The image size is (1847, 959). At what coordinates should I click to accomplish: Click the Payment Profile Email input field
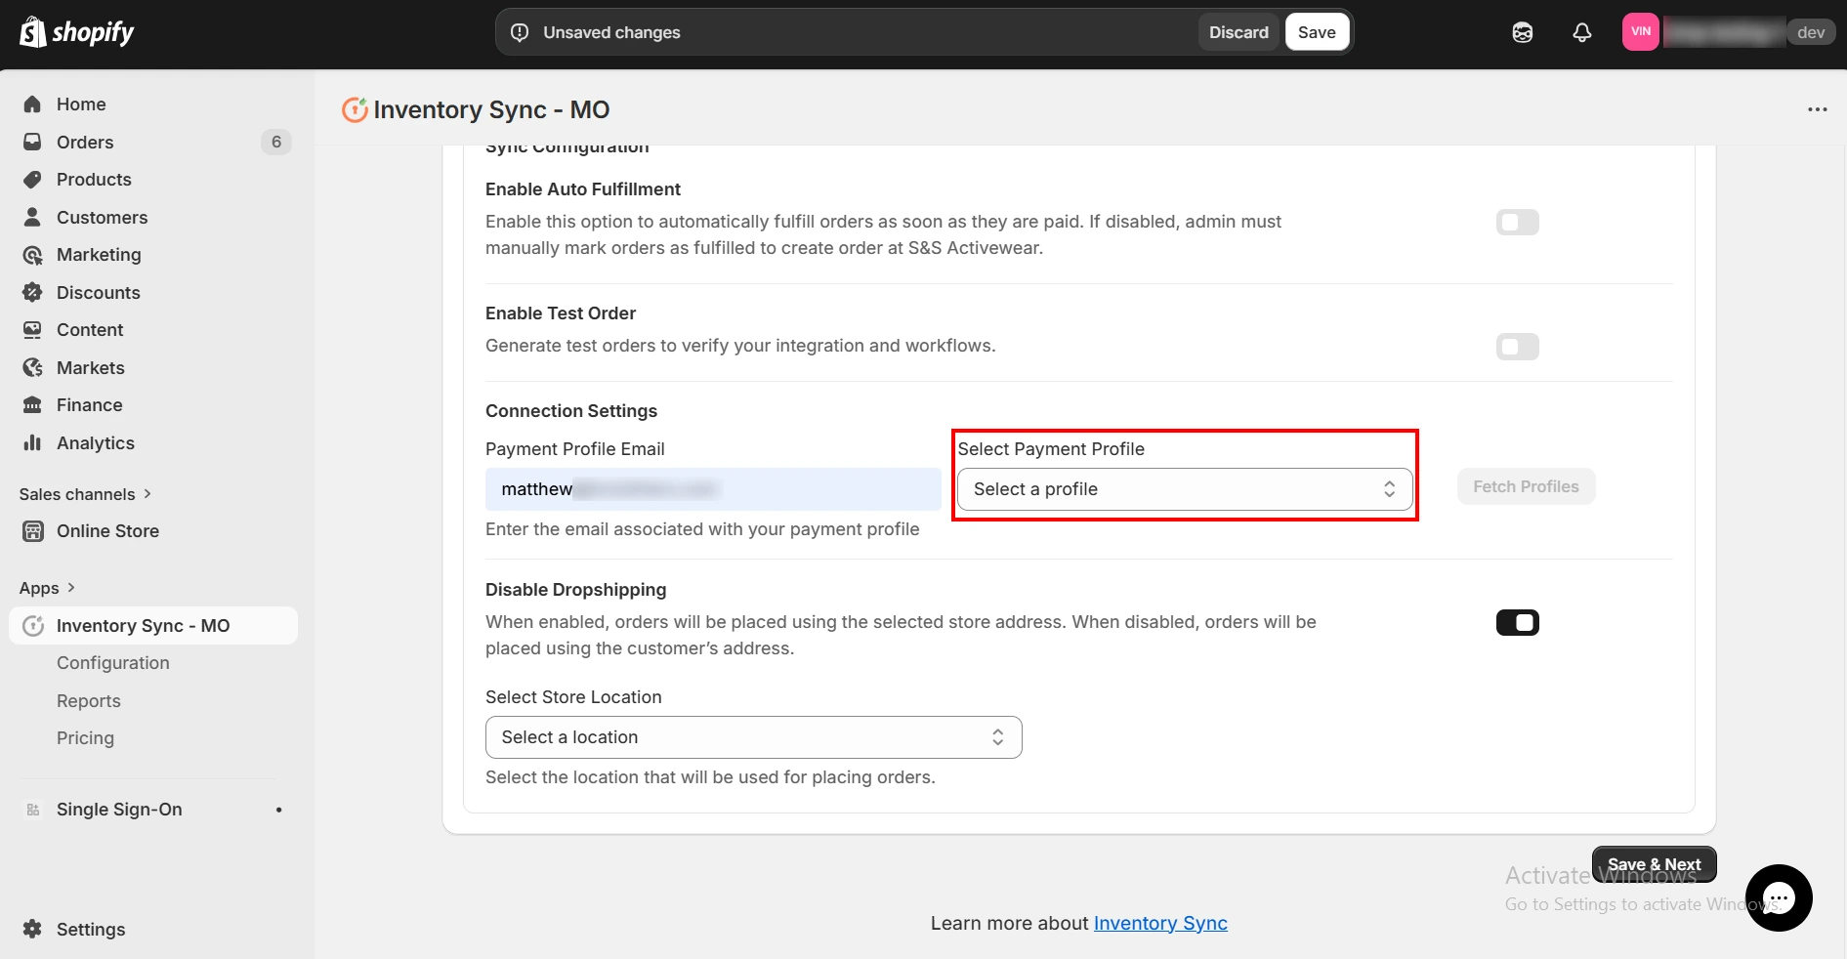coord(711,488)
